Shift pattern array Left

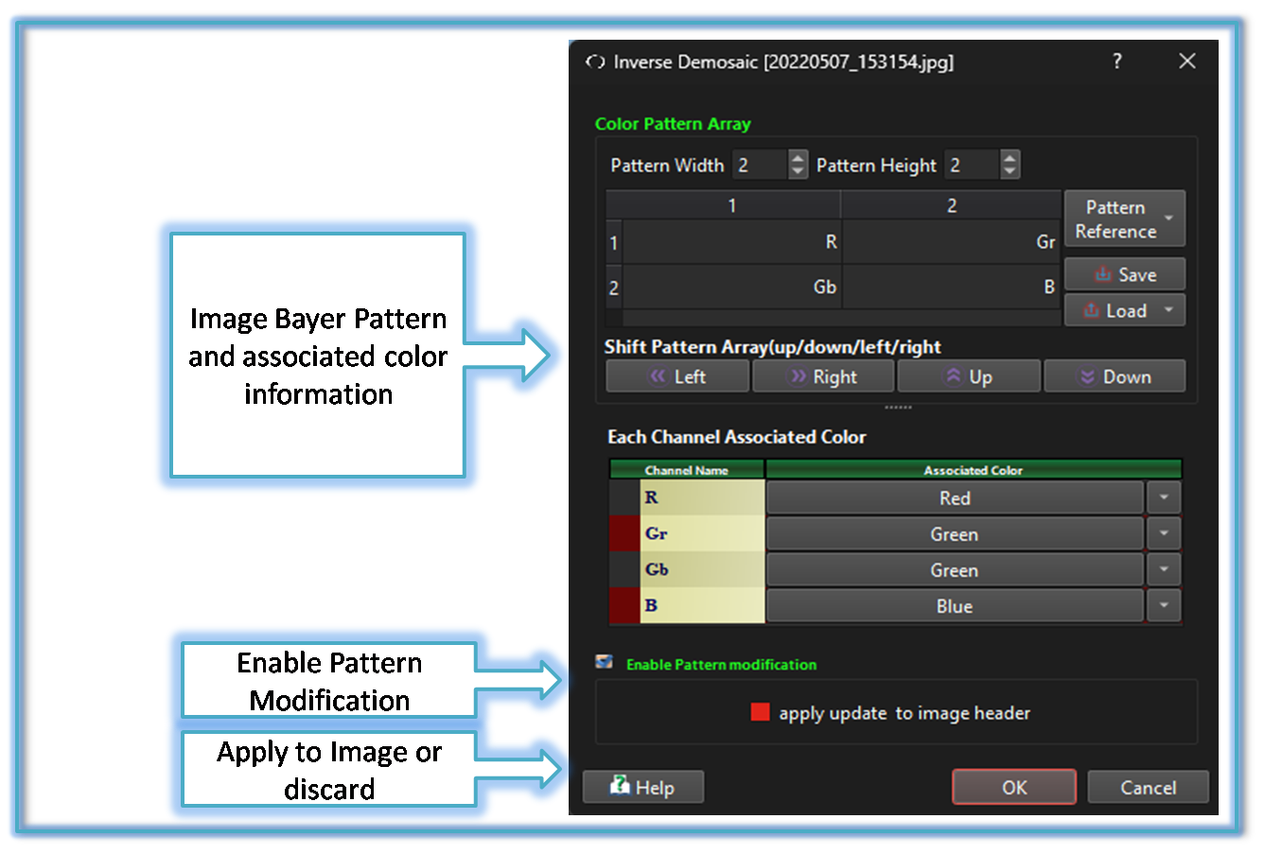pyautogui.click(x=677, y=376)
